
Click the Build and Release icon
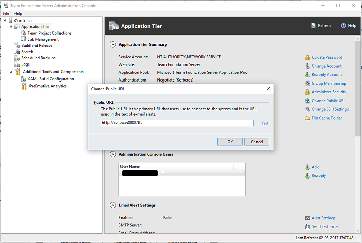17,45
